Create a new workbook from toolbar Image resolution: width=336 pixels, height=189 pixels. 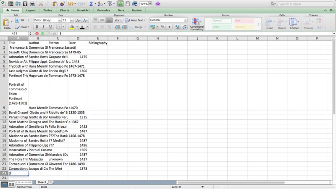(x=3, y=3)
